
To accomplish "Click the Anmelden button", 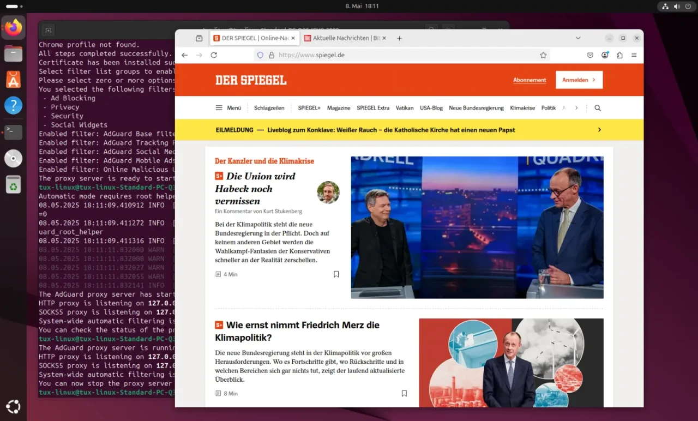I will coord(579,80).
